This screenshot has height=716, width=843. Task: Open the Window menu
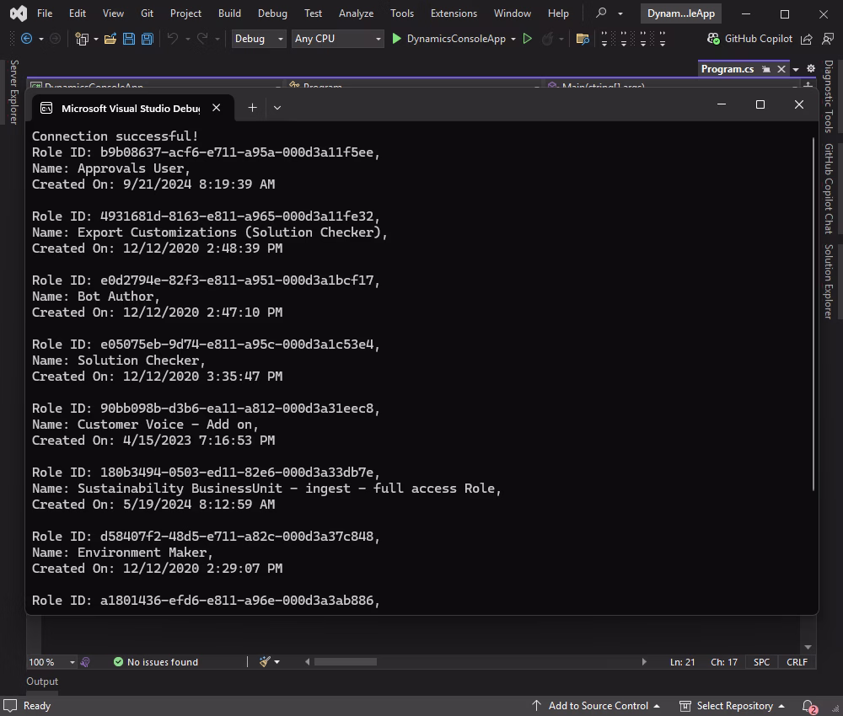click(x=513, y=13)
